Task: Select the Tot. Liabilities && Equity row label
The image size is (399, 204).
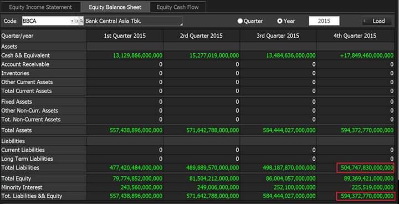Action: (x=32, y=196)
